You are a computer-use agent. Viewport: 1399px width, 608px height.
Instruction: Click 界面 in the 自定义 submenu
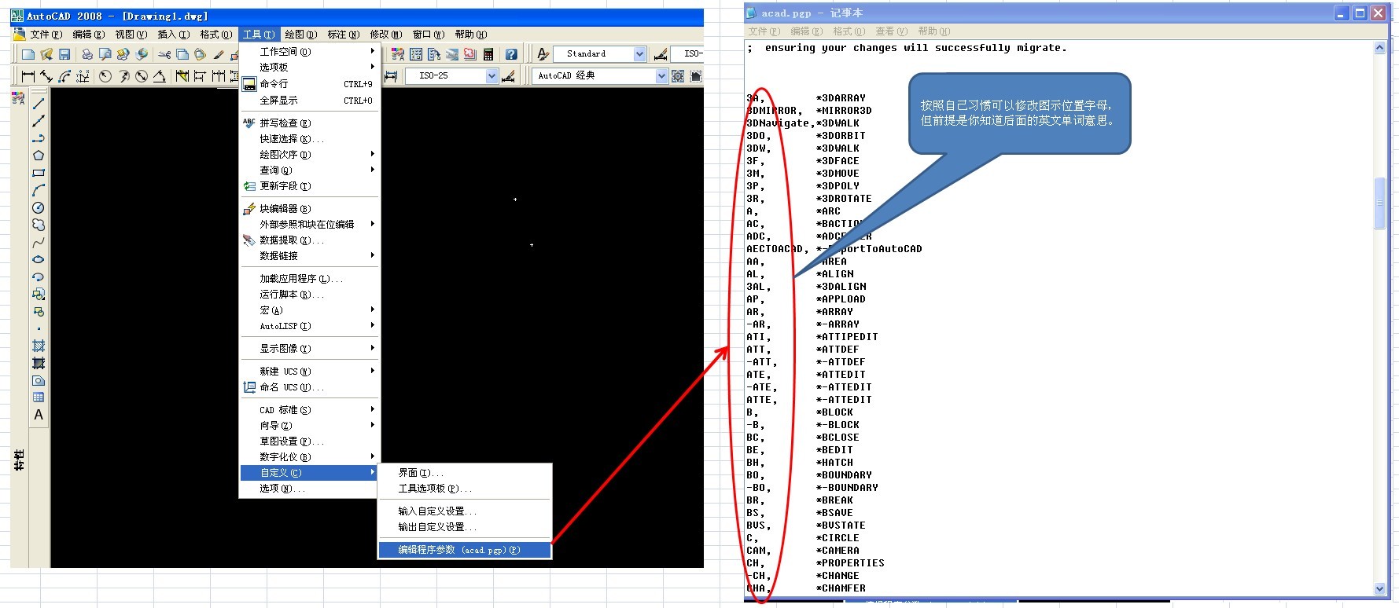tap(465, 472)
